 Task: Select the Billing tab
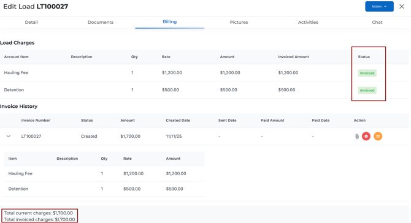[x=169, y=22]
